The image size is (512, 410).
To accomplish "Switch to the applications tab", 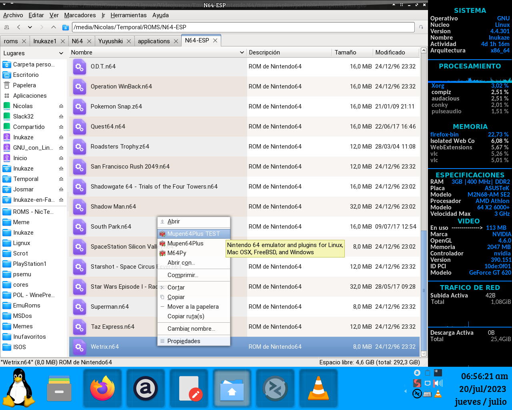I will click(x=154, y=41).
